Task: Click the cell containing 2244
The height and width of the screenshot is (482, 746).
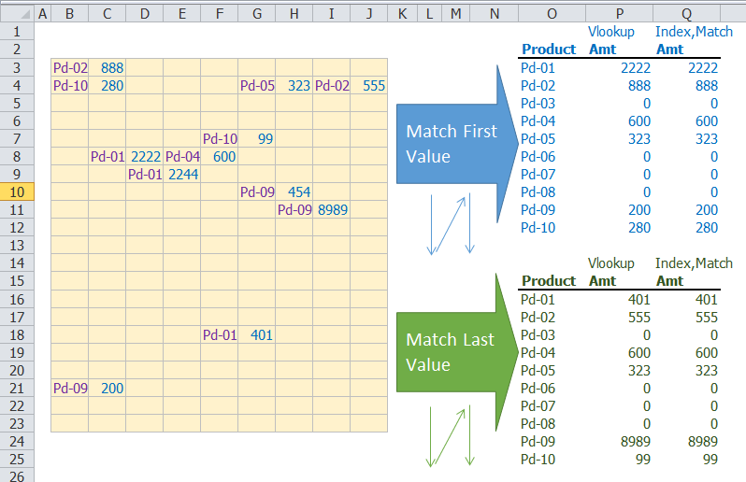Action: [x=182, y=175]
